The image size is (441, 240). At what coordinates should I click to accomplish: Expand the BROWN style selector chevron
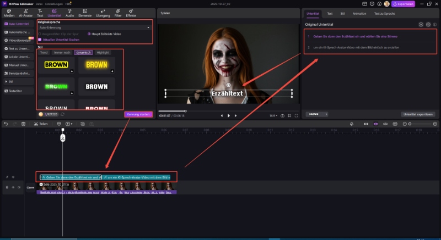tap(326, 114)
